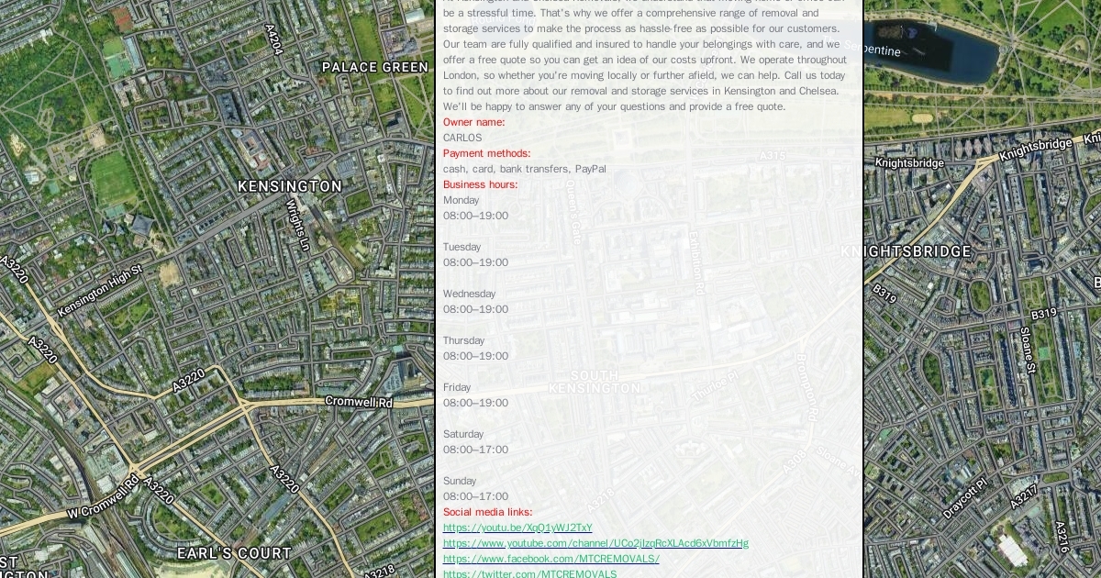Open the Twitter MTCREMOVALS link
This screenshot has width=1101, height=578.
529,573
